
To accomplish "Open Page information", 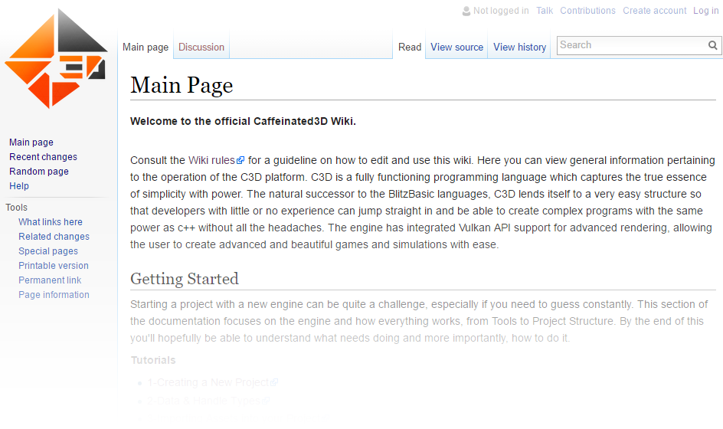I will [x=54, y=295].
